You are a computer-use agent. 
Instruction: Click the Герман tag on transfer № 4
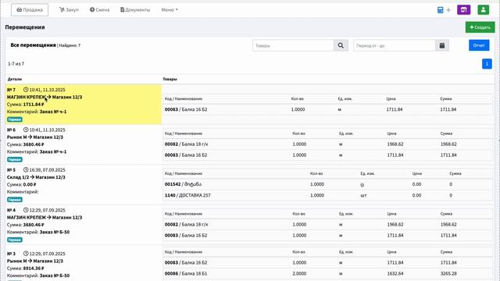15,240
